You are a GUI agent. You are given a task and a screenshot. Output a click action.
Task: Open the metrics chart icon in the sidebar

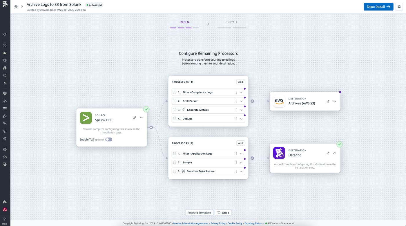[5, 53]
